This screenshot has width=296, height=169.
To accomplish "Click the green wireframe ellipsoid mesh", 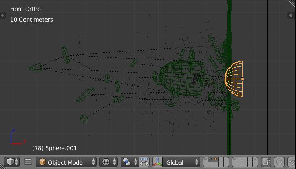I will 181,78.
